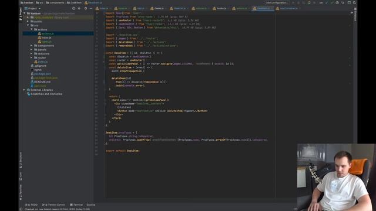Select the actions.js file icon in tree

click(x=39, y=33)
